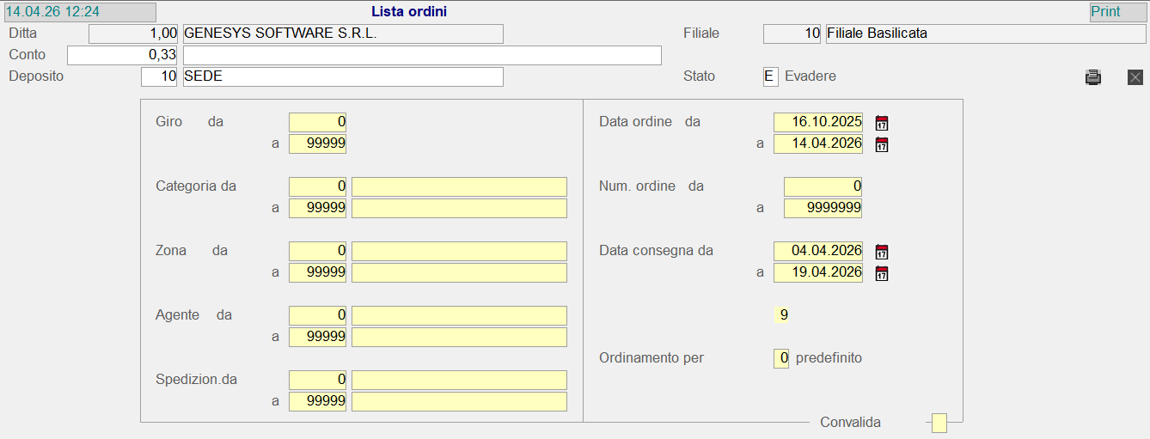Open calendar for Data ordine start date
Screen dimensions: 1150x439
tap(881, 123)
